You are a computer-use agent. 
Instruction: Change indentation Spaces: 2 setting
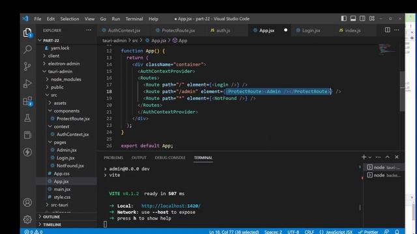(273, 231)
